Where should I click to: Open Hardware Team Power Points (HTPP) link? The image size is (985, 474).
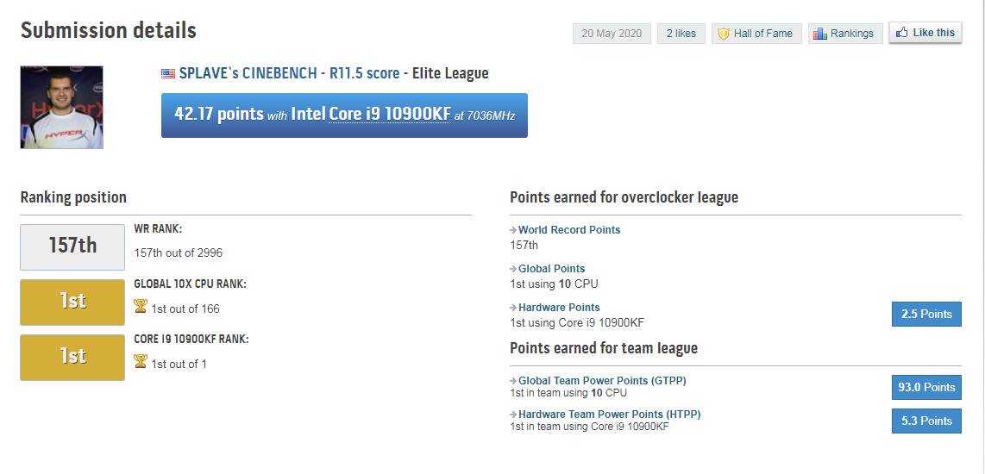click(609, 415)
